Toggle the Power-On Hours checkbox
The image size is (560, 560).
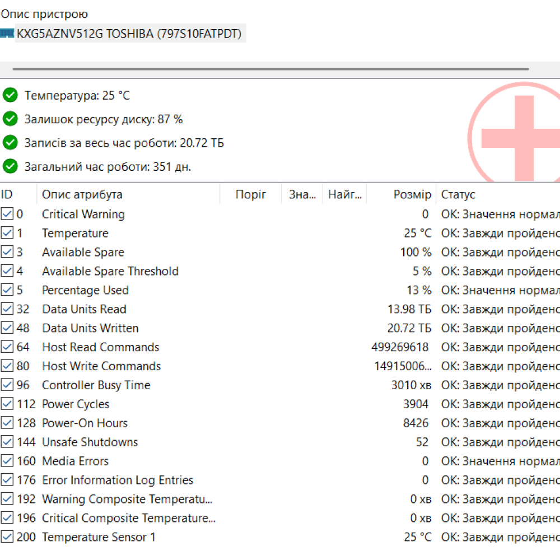[x=7, y=423]
